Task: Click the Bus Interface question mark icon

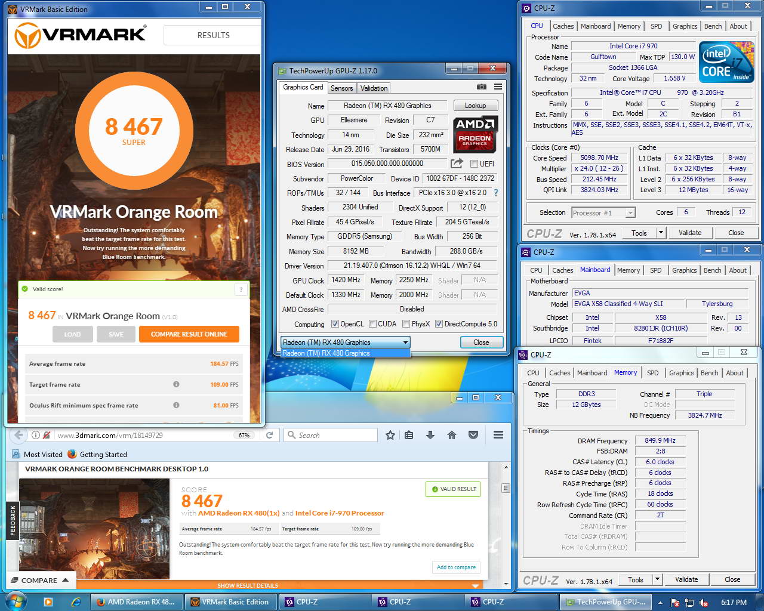Action: 495,193
